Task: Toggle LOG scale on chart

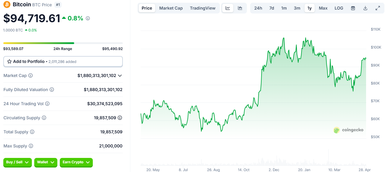Action: pyautogui.click(x=339, y=8)
